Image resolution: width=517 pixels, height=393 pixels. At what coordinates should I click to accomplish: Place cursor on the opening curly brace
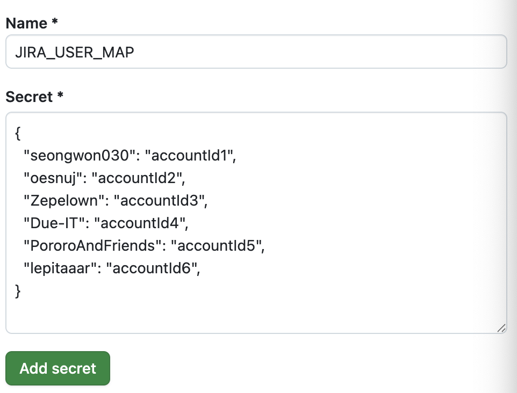(x=18, y=133)
